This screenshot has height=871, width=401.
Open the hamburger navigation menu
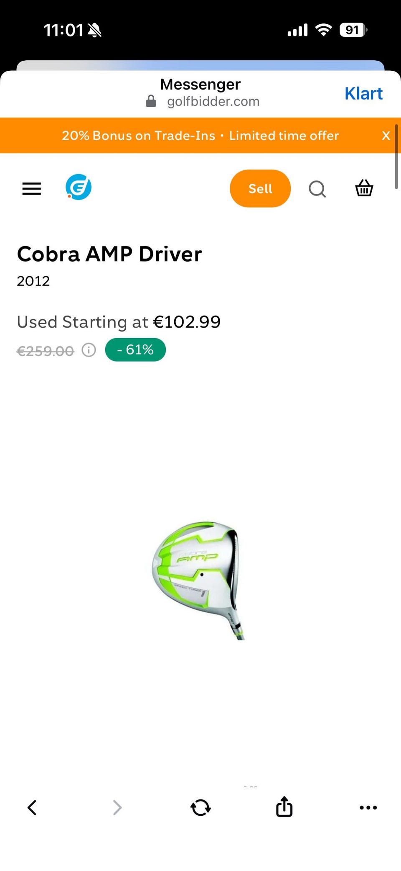pyautogui.click(x=32, y=189)
